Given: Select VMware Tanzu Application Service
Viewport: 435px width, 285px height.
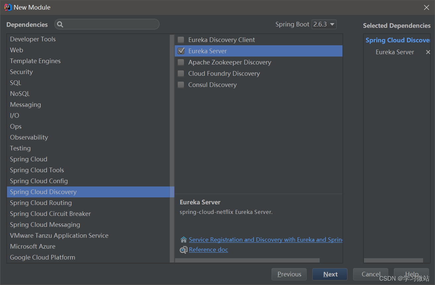Looking at the screenshot, I should pos(88,235).
